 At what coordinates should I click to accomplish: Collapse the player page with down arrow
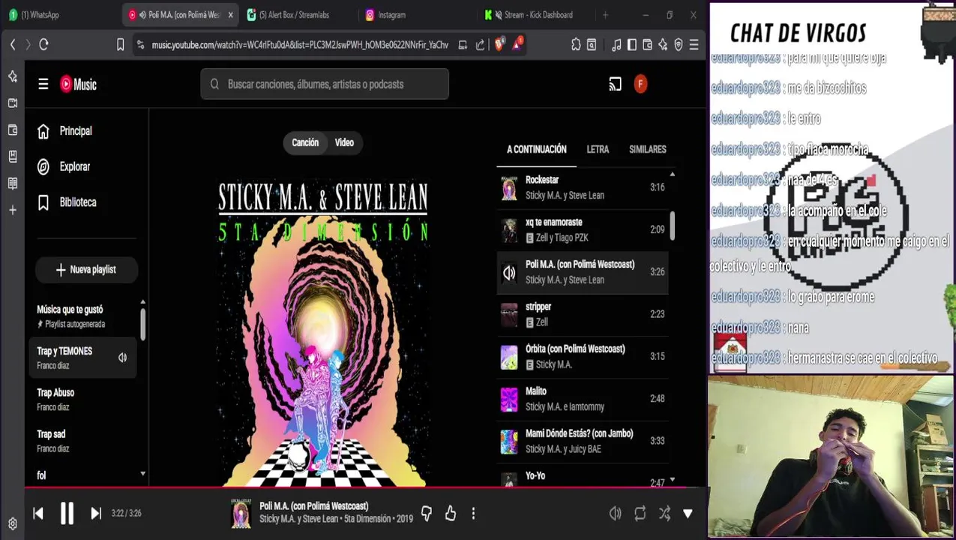point(688,514)
